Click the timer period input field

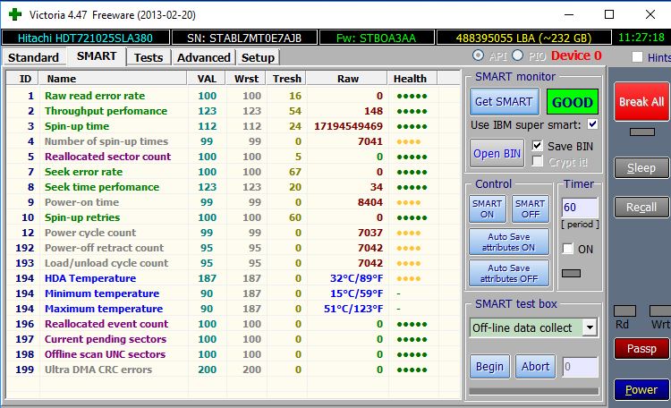579,208
